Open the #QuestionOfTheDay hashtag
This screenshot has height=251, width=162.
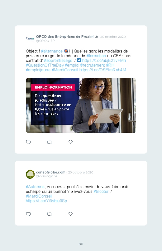(x=45, y=65)
